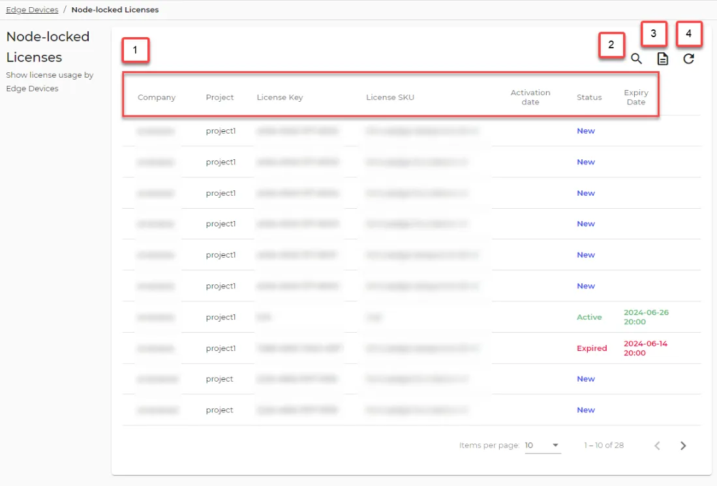Screen dimensions: 717x486
Task: Sort by the Company column header
Action: pos(157,97)
